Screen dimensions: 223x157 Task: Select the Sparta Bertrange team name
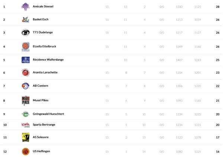click(44, 125)
